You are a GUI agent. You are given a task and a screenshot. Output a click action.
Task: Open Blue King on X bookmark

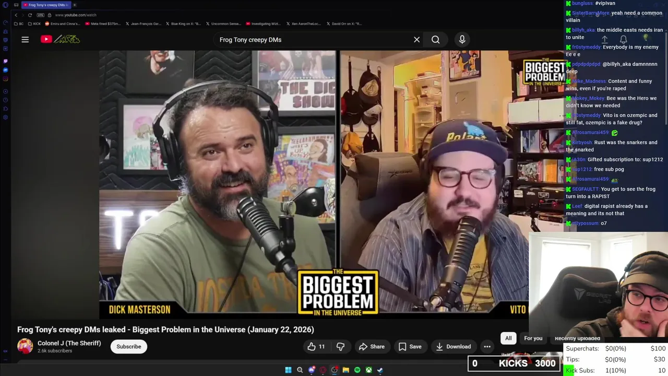click(183, 23)
